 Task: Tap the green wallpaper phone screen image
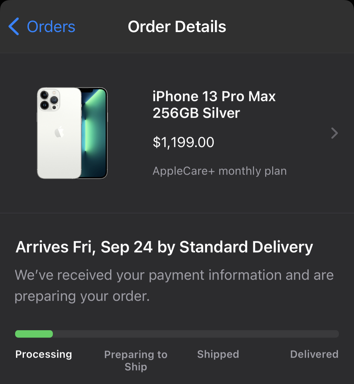(x=94, y=133)
